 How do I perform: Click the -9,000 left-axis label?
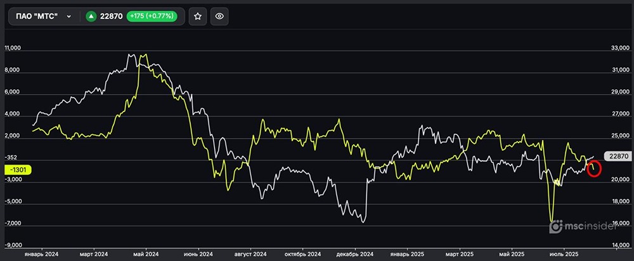pos(13,245)
